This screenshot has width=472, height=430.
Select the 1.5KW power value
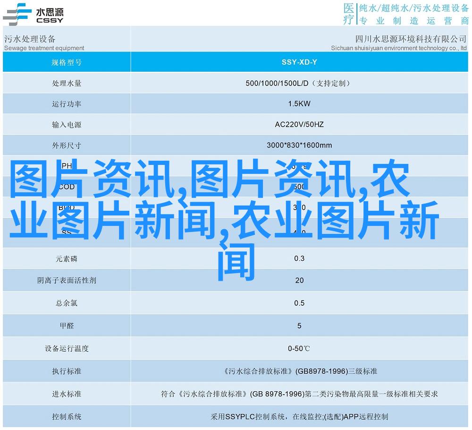[x=299, y=103]
